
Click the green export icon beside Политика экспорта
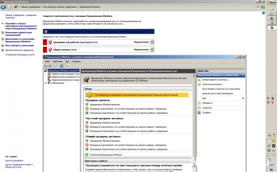(199, 84)
